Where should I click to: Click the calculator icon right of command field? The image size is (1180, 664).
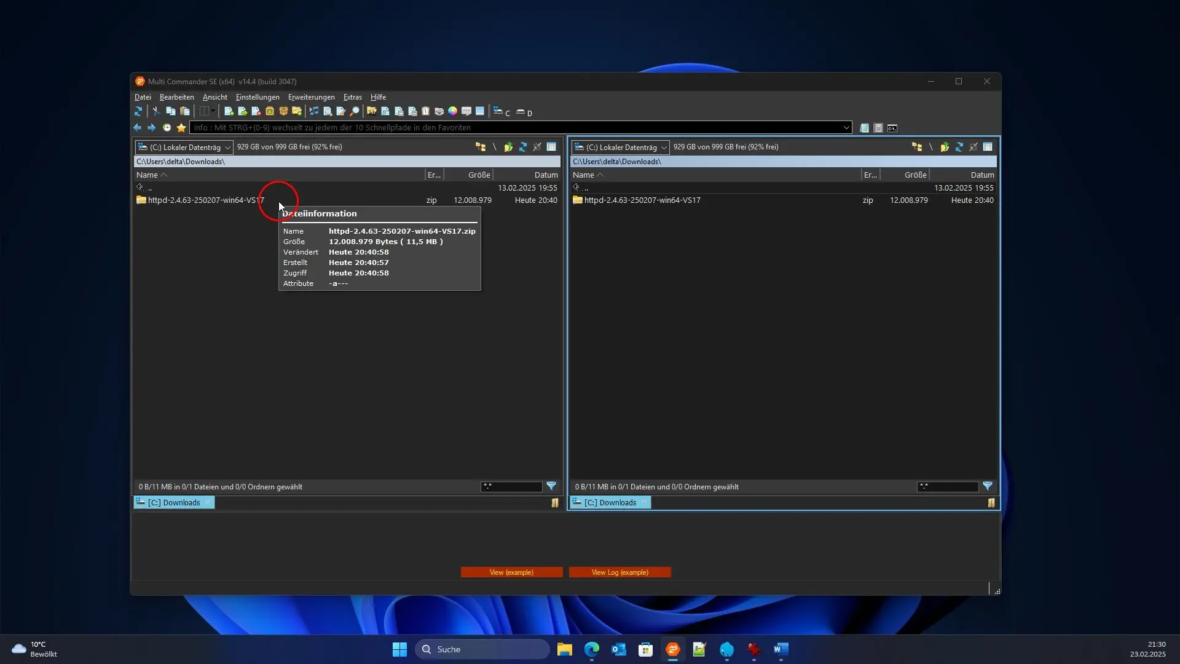click(x=878, y=128)
